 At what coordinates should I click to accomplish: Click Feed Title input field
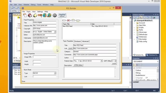[x=45, y=22]
